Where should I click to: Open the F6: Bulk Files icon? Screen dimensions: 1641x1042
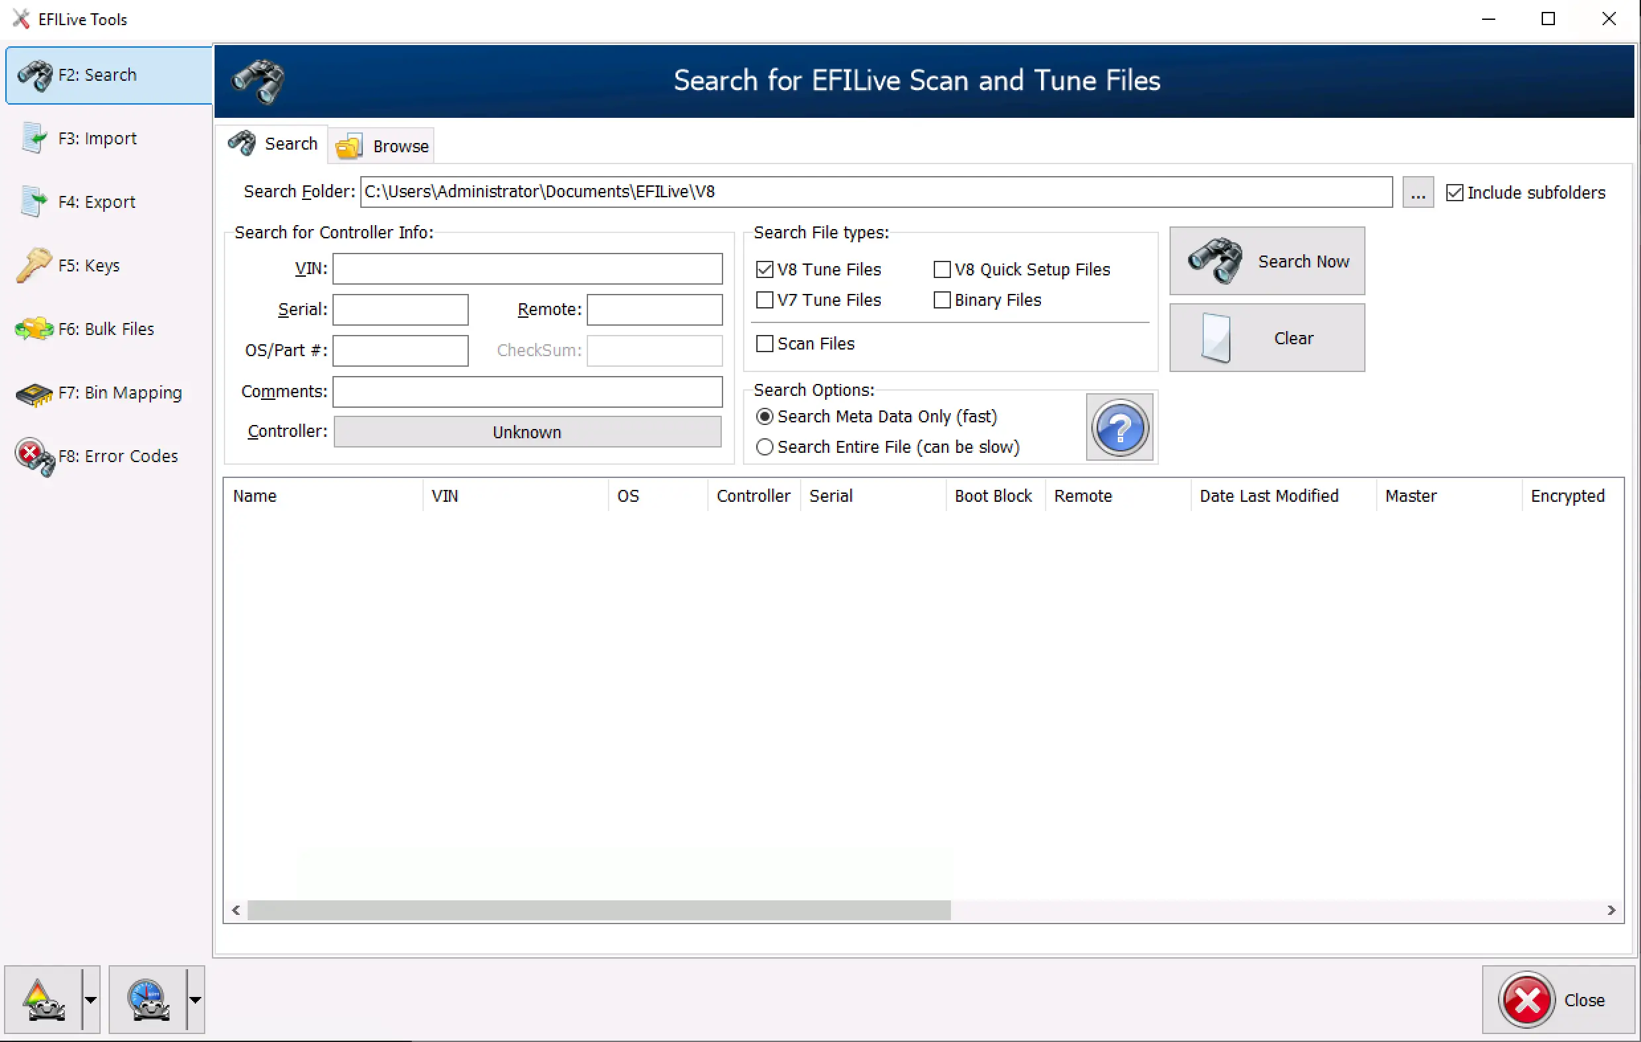pos(34,329)
